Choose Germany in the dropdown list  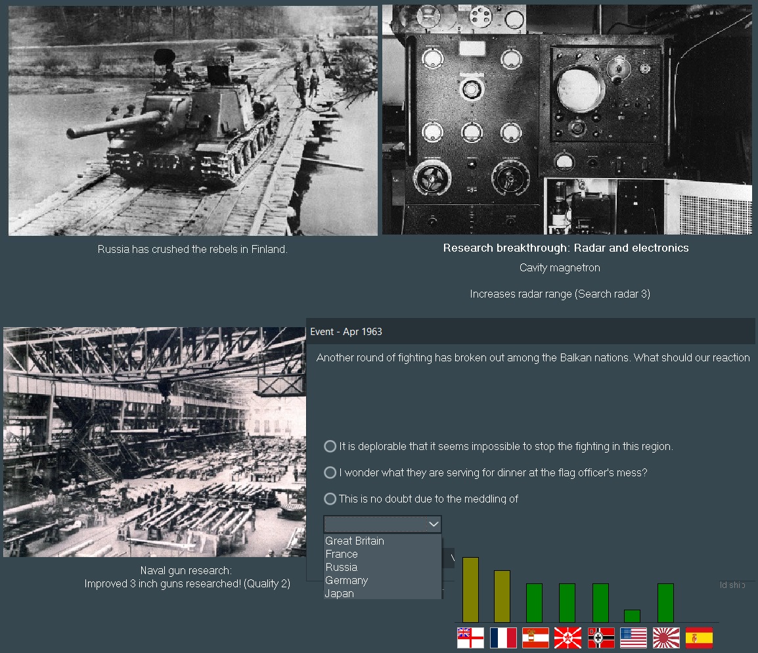click(382, 580)
